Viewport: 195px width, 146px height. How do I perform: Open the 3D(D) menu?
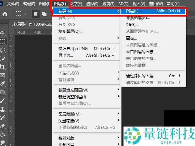pyautogui.click(x=123, y=4)
